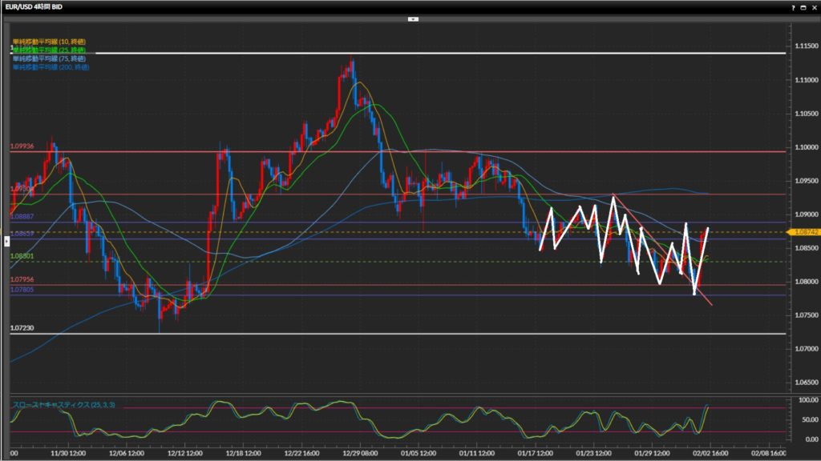Click the EUR/USD 4時間 BID title
The image size is (821, 461).
pyautogui.click(x=37, y=6)
